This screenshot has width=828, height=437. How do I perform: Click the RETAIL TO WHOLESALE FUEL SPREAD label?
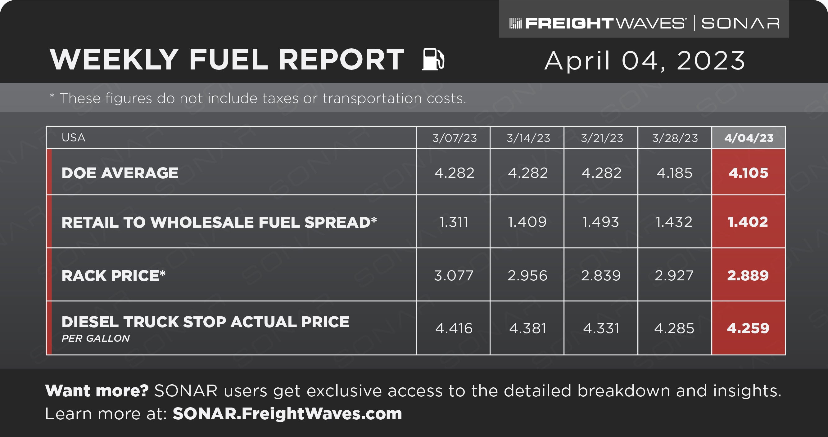coord(219,222)
